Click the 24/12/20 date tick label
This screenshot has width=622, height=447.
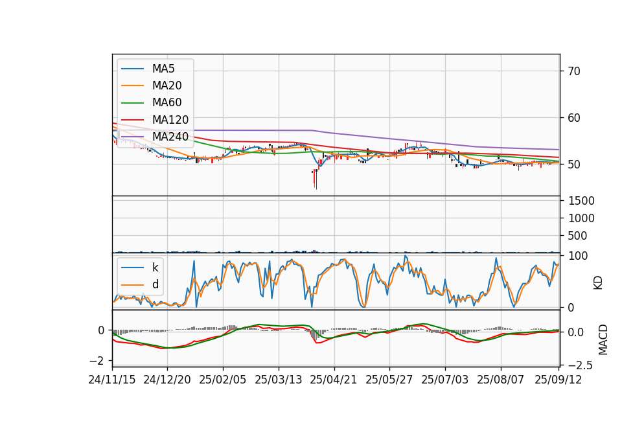167,380
